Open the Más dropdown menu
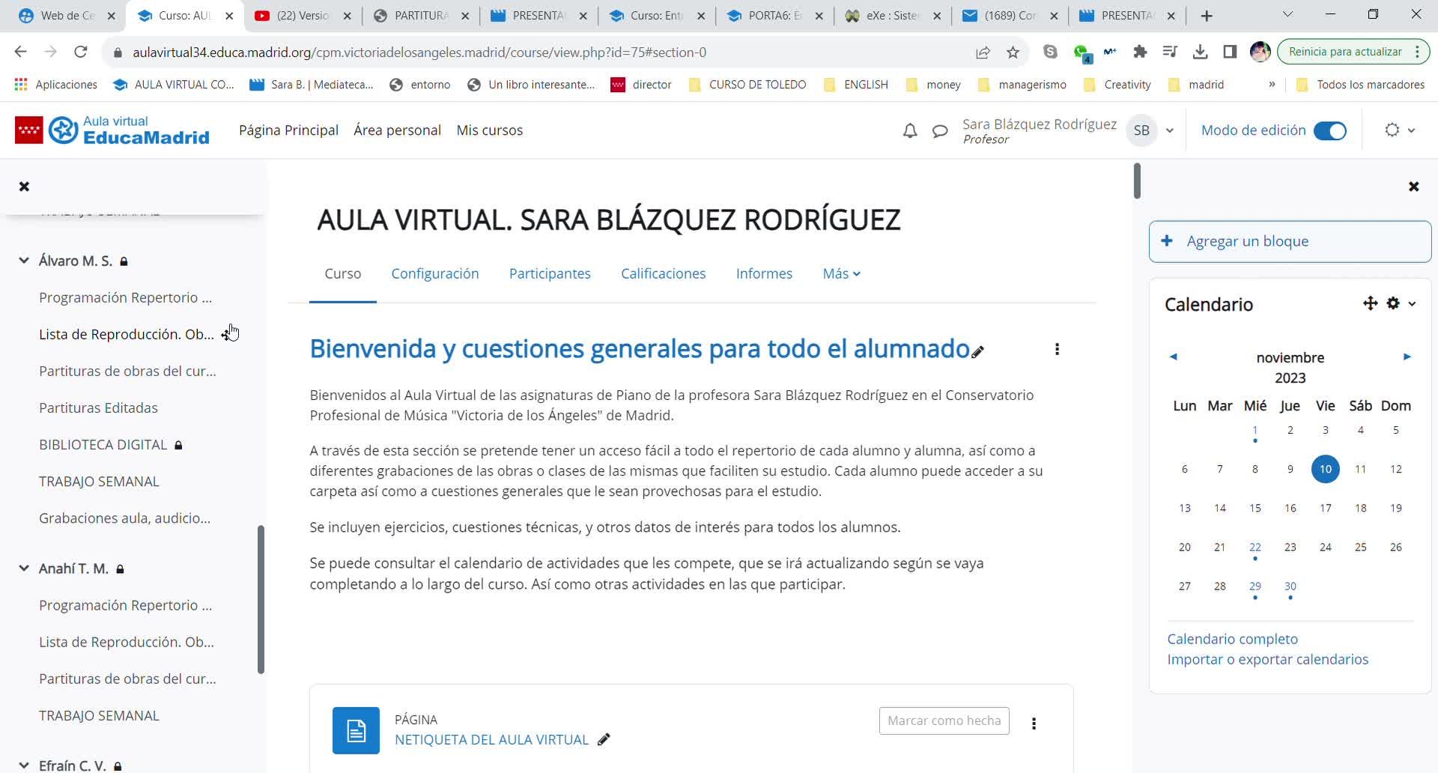Image resolution: width=1438 pixels, height=773 pixels. tap(842, 274)
